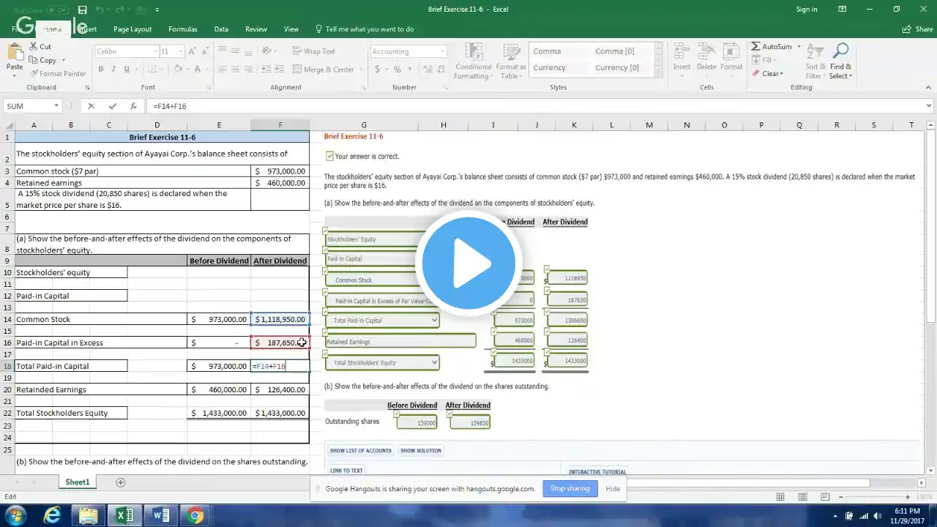Click the Stop sharing button
This screenshot has height=527, width=937.
(570, 488)
